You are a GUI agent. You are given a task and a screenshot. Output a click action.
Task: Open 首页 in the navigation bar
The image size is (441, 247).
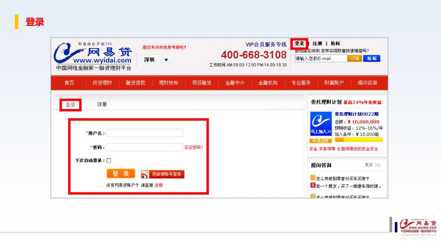coord(69,83)
